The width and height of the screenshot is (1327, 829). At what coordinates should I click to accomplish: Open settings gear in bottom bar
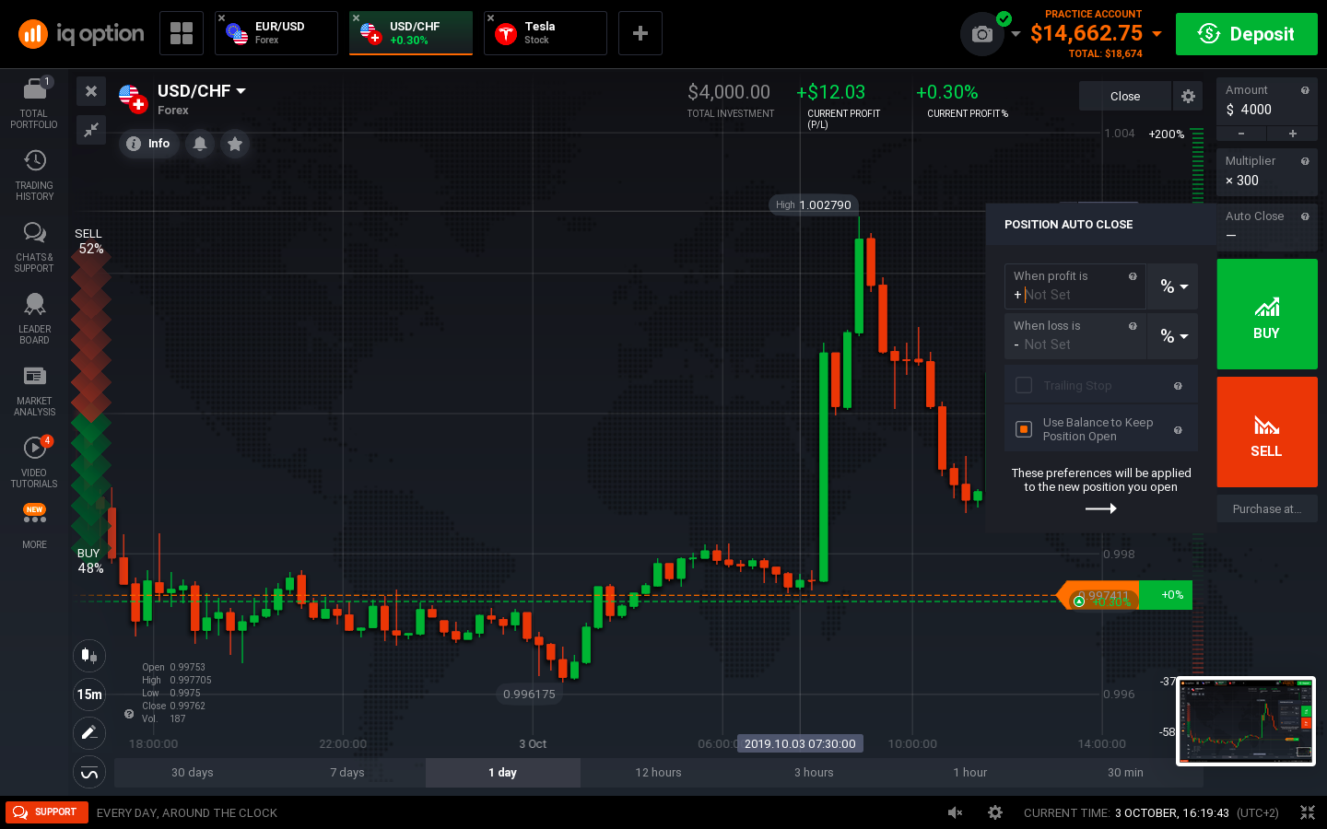[x=995, y=812]
